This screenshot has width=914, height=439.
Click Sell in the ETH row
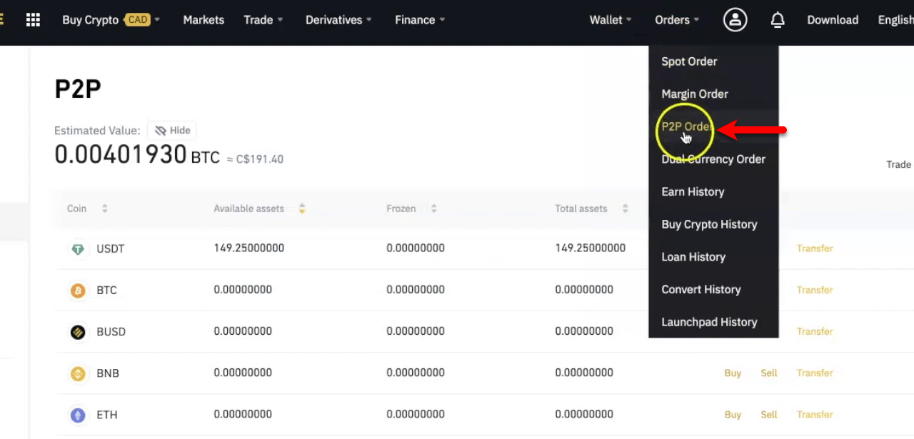click(x=769, y=414)
